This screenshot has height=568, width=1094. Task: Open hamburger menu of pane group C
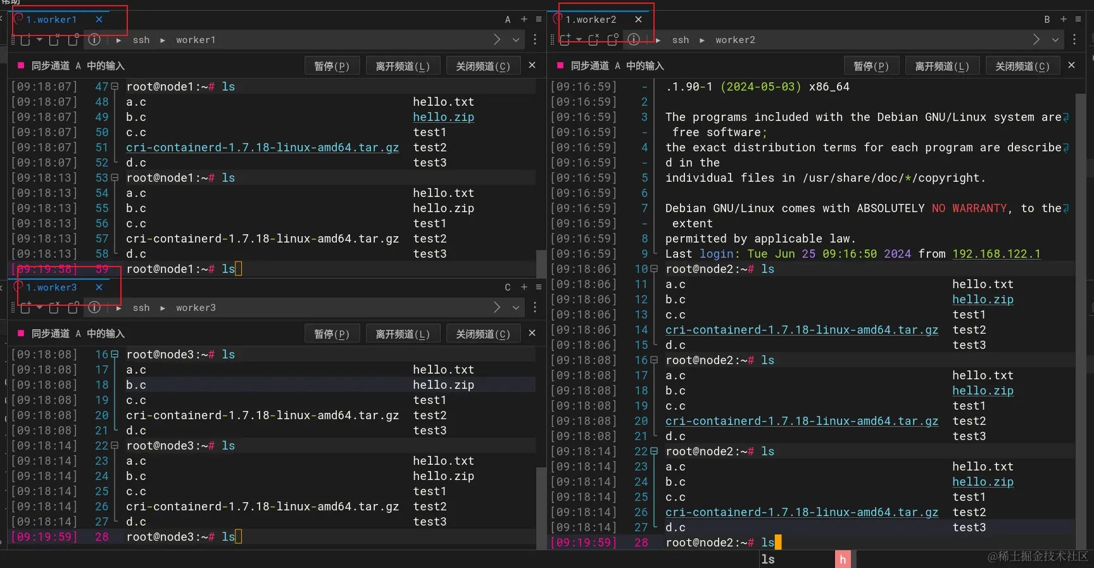(x=539, y=287)
